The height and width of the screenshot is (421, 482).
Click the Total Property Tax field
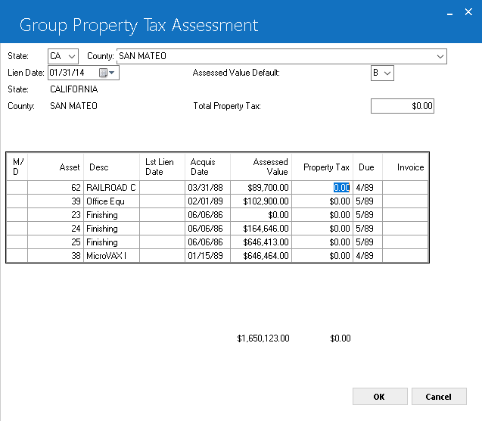(403, 106)
